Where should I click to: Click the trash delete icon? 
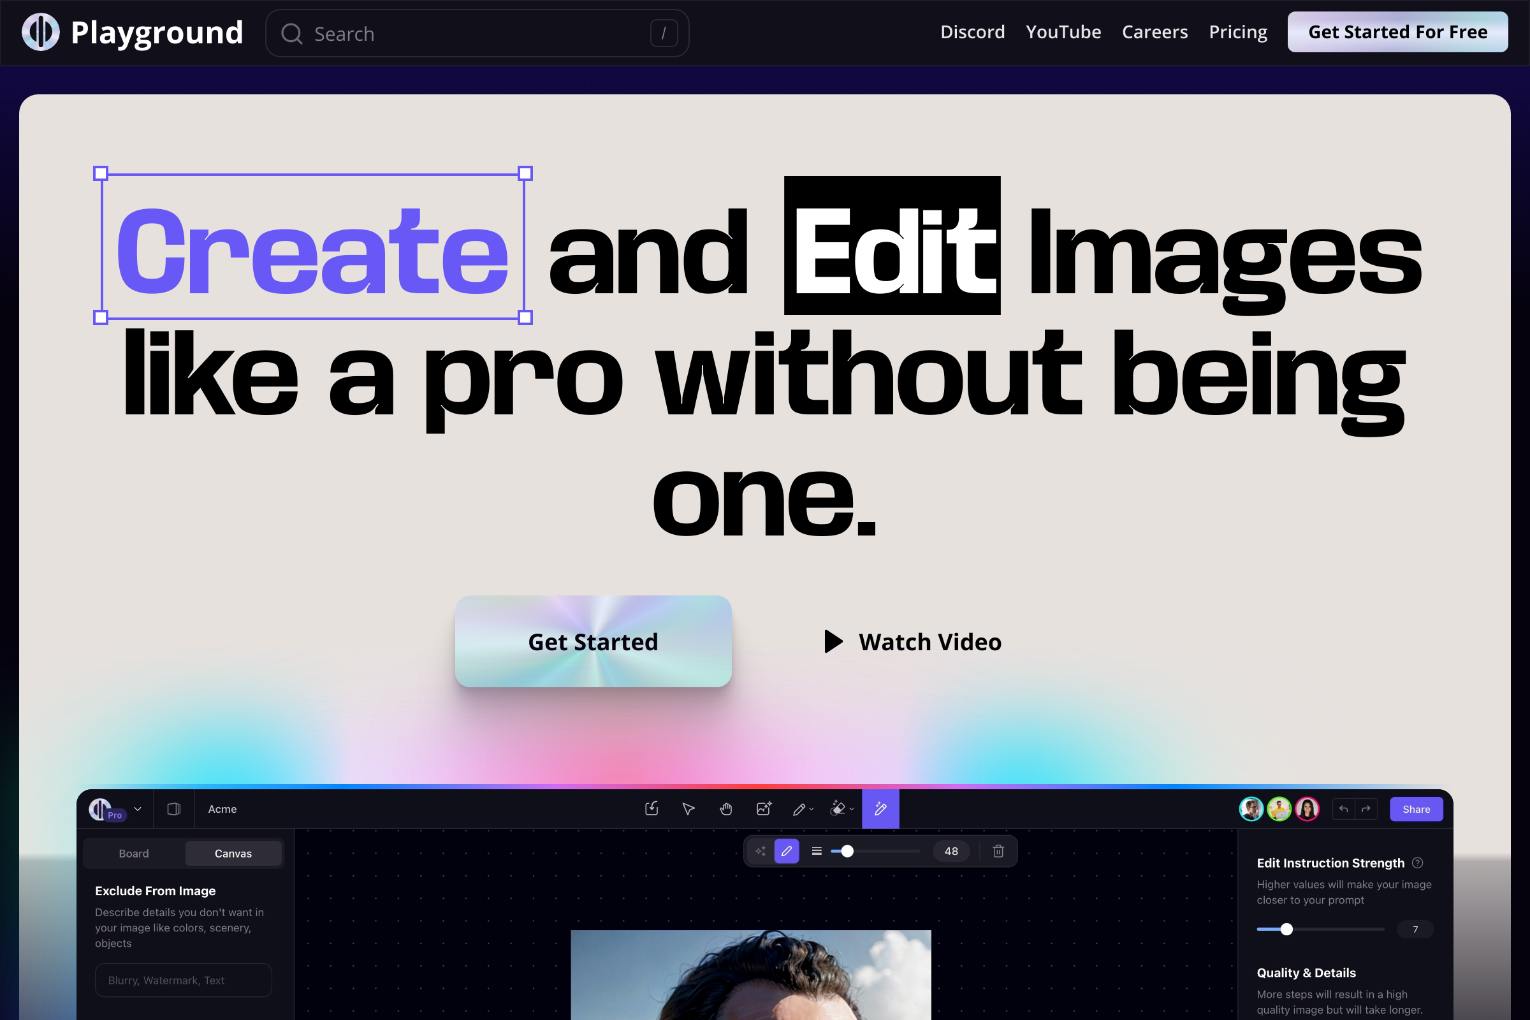pos(998,851)
